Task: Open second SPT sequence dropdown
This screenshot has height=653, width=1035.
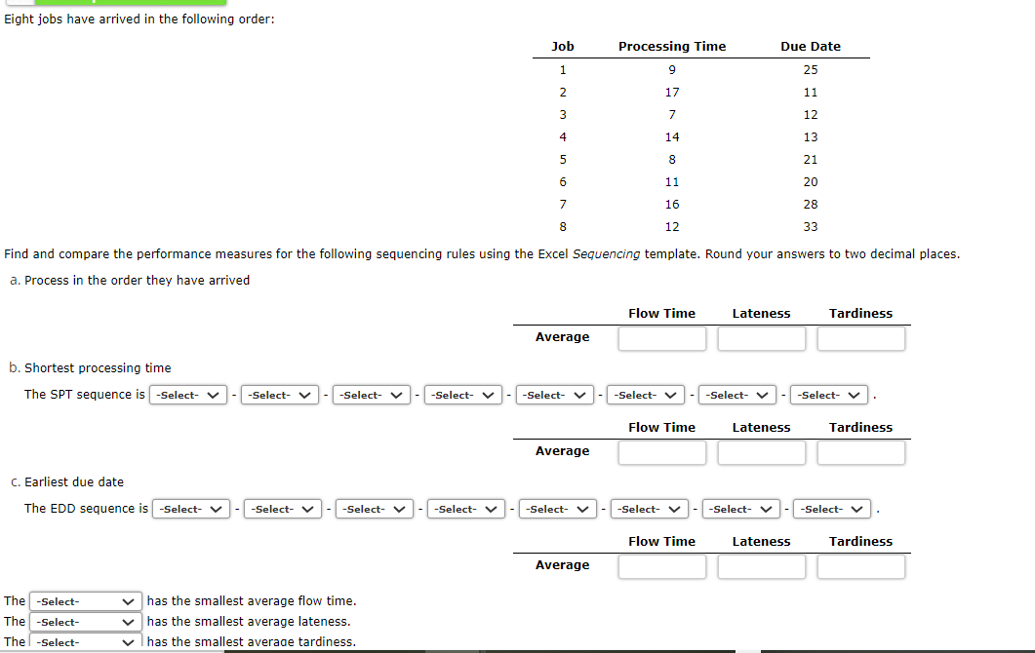Action: 280,395
